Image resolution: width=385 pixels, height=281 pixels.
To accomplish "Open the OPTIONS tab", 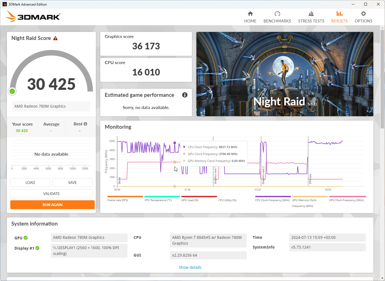I will click(363, 17).
